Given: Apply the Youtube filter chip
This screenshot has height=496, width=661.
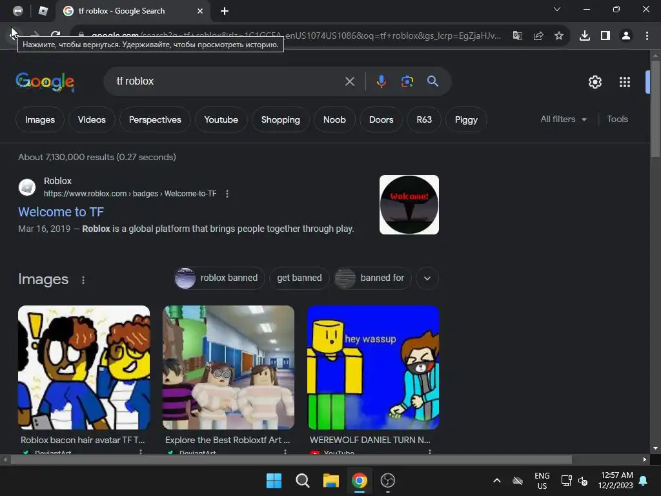Looking at the screenshot, I should 221,119.
